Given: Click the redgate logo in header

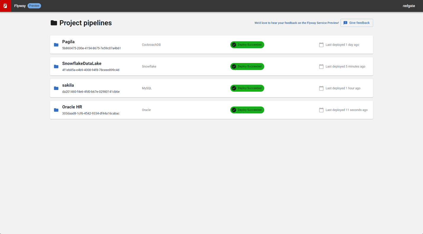Looking at the screenshot, I should 408,6.
